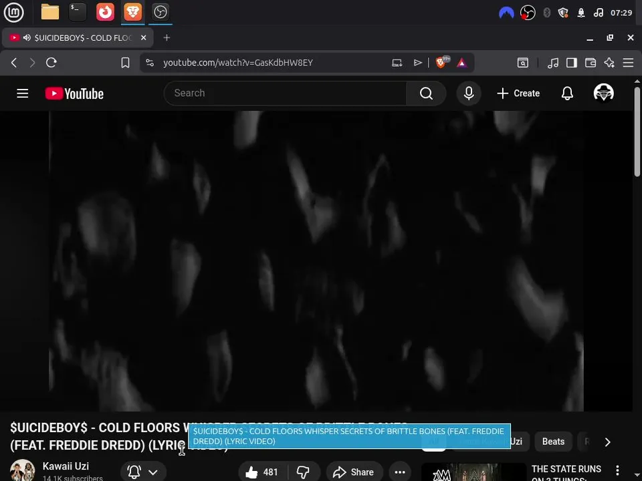
Task: Click the YouTube Search input field
Action: 285,94
